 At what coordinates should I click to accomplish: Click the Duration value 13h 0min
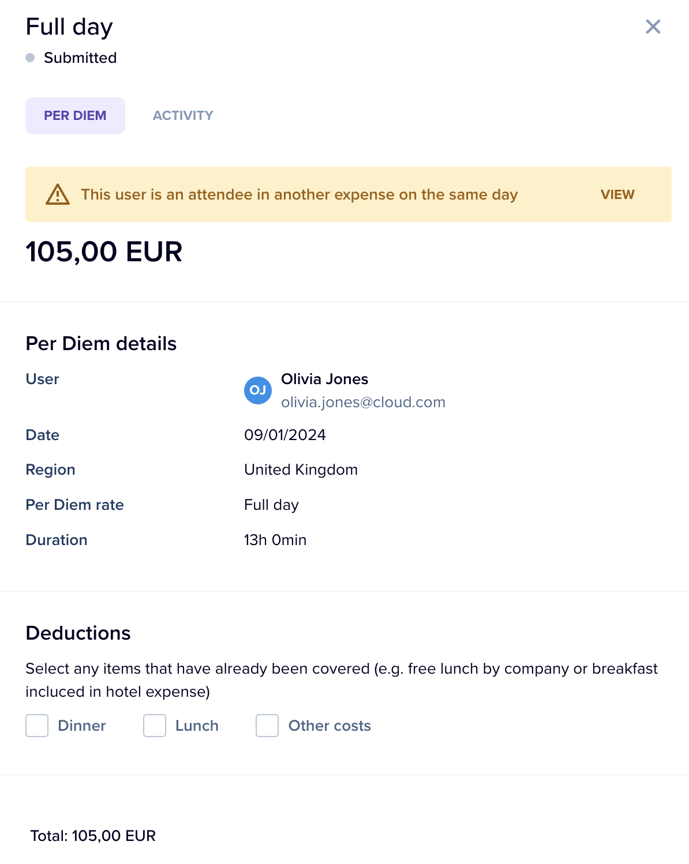click(275, 540)
